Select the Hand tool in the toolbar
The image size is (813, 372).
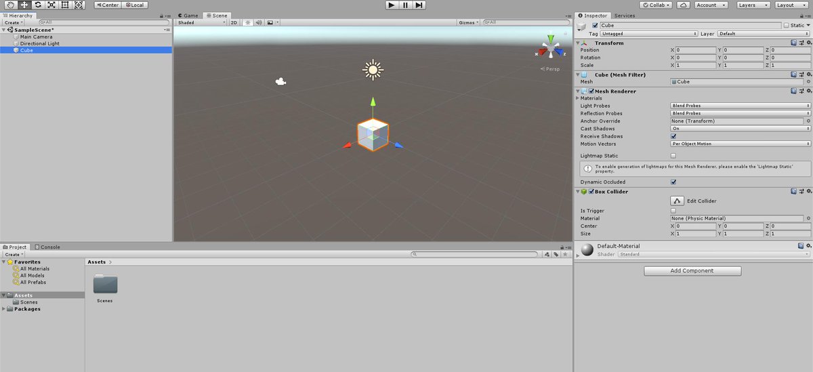(x=9, y=5)
